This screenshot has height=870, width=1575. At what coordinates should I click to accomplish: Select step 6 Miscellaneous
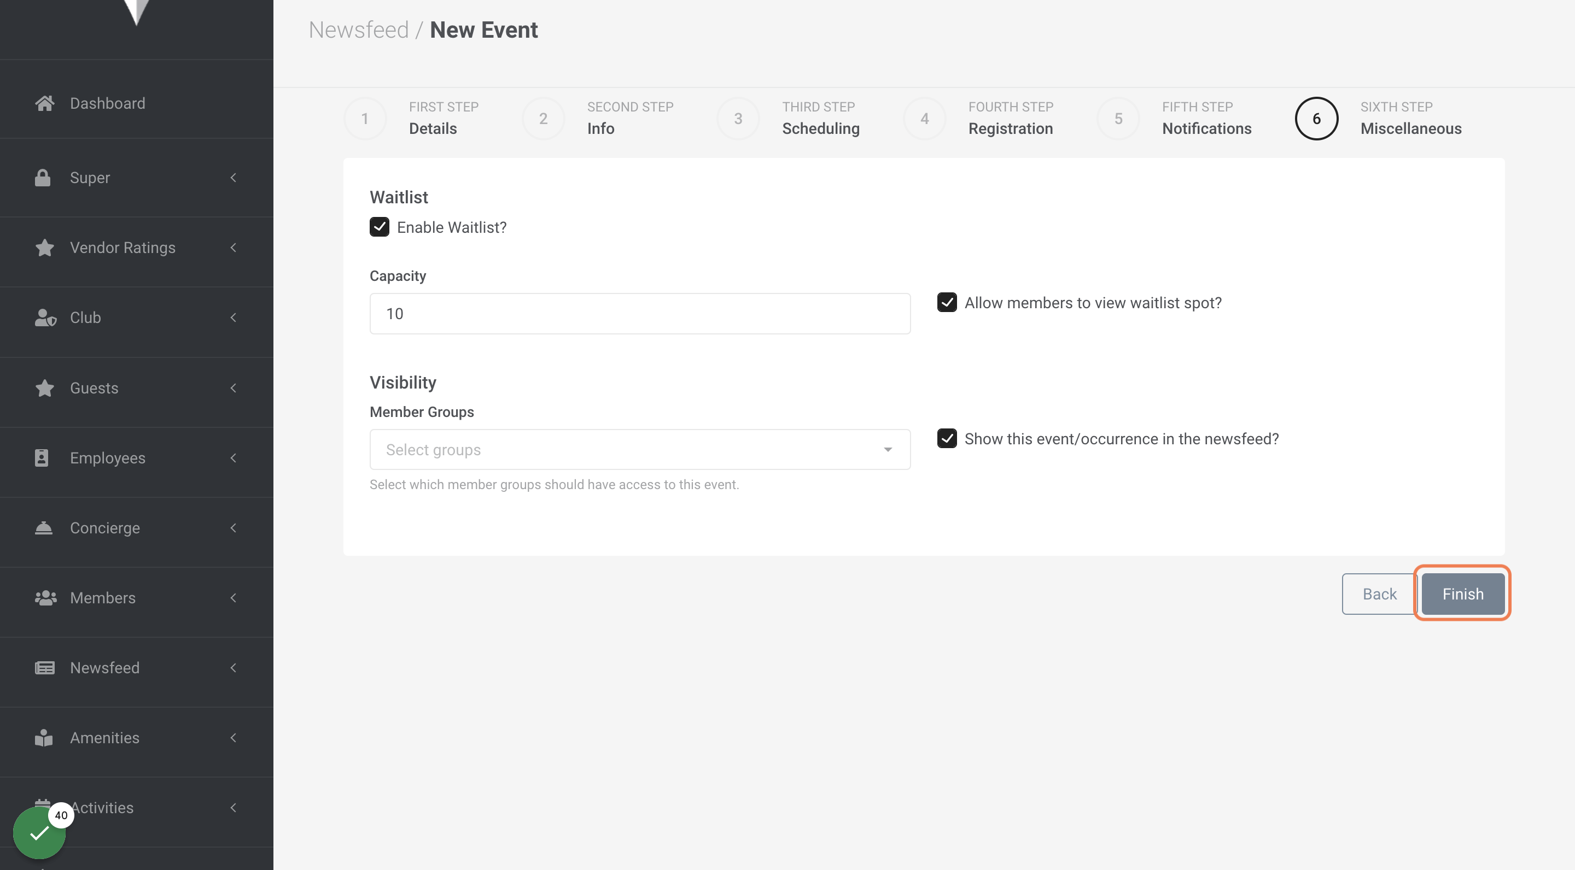point(1378,119)
